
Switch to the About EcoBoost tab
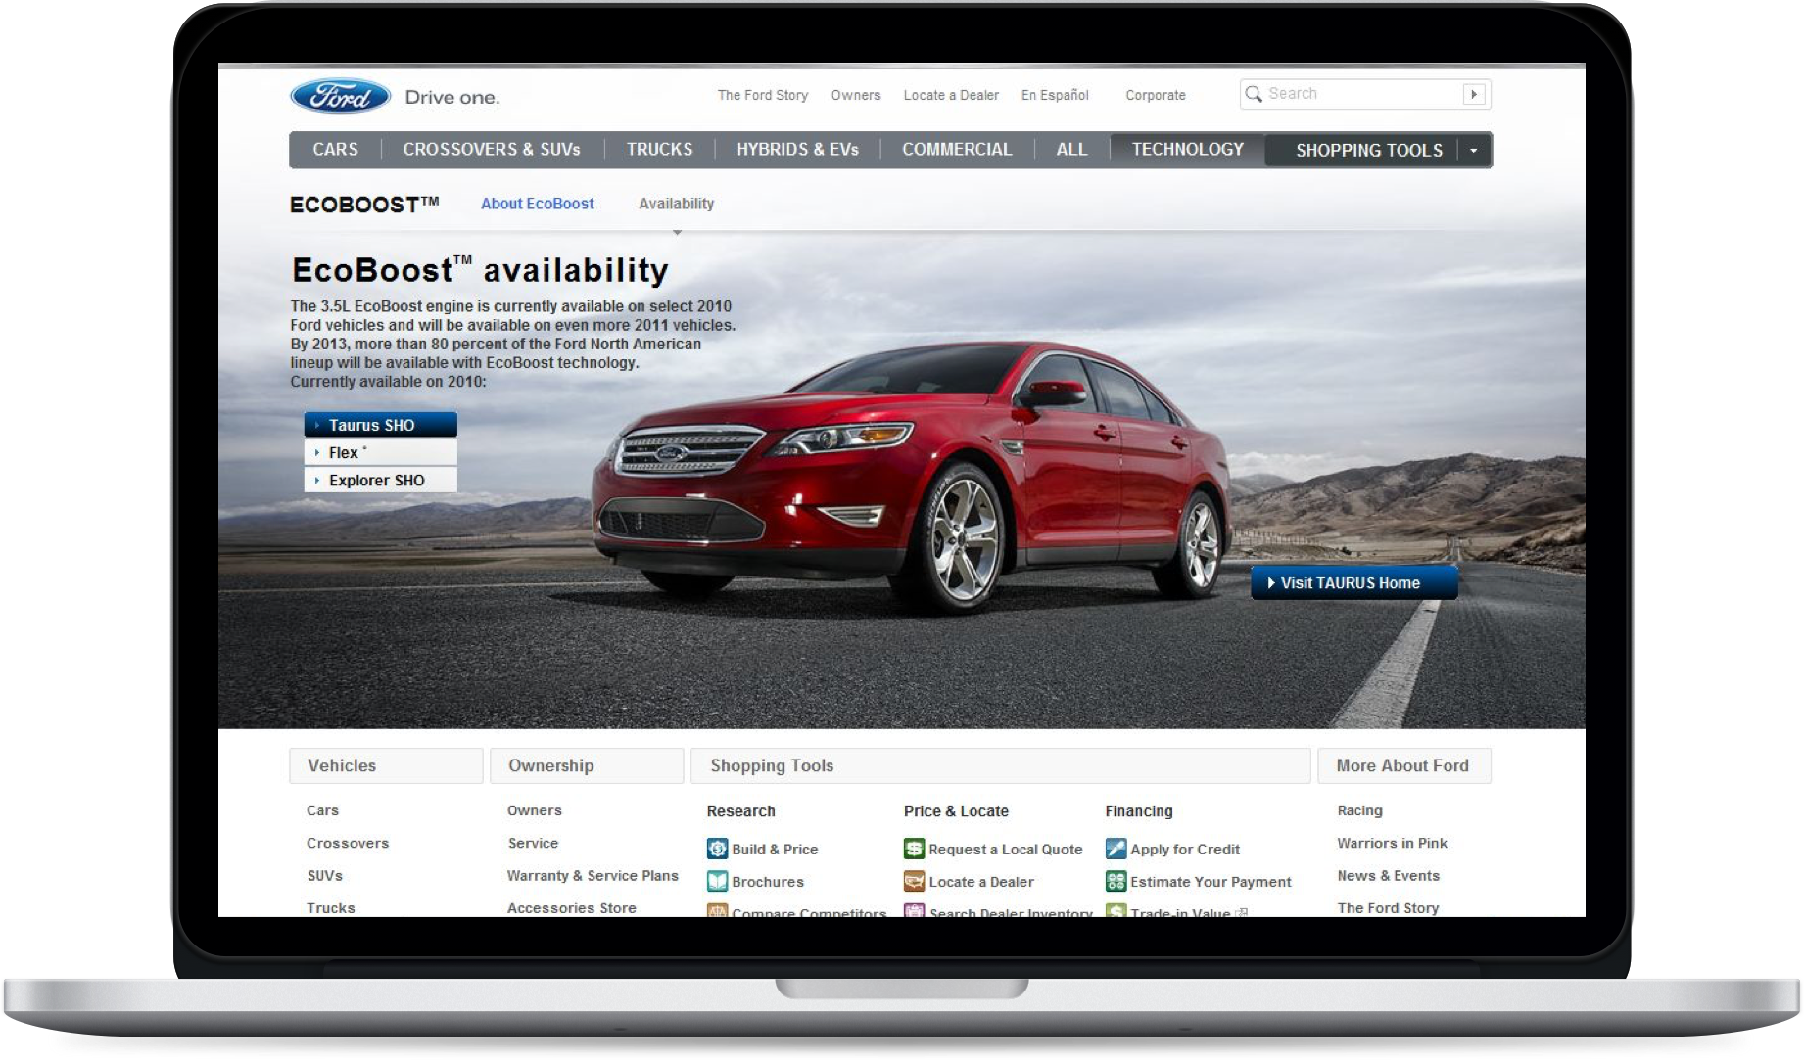(537, 204)
